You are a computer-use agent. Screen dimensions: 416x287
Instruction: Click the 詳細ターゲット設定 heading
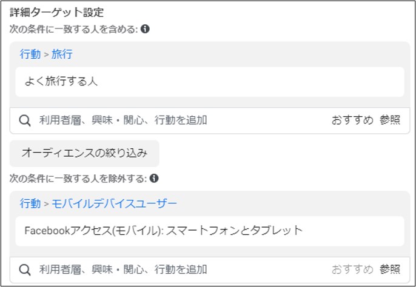56,12
